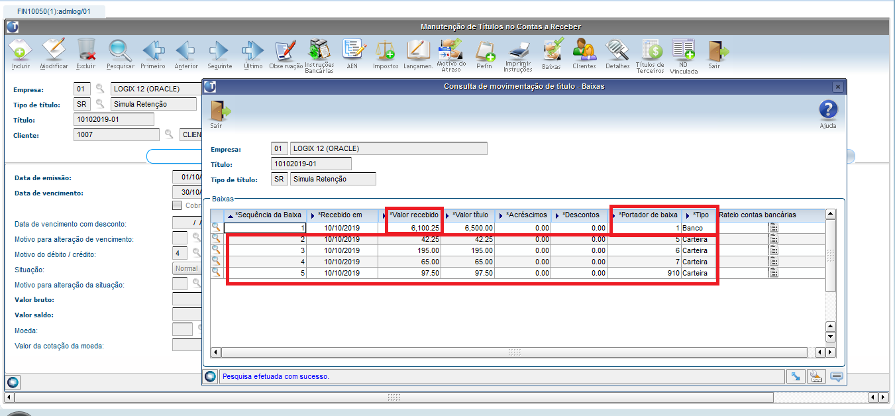Click Motivo do débito / crédito field
This screenshot has width=895, height=416.
click(180, 253)
